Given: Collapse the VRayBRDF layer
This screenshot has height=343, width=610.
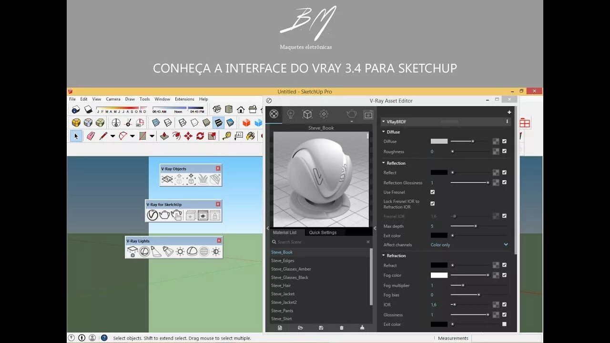Looking at the screenshot, I should [384, 121].
